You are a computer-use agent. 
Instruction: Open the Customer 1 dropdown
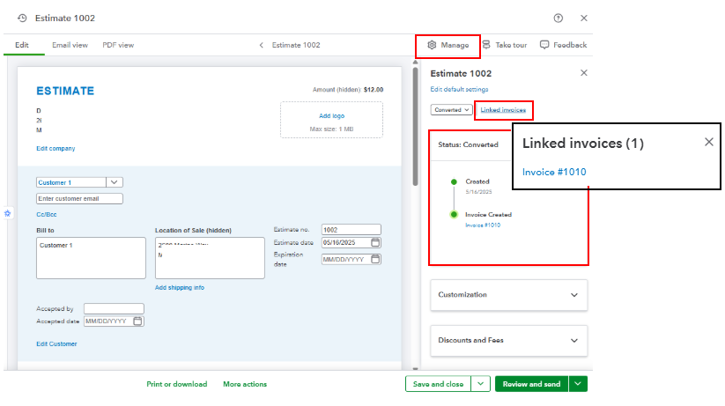point(115,182)
